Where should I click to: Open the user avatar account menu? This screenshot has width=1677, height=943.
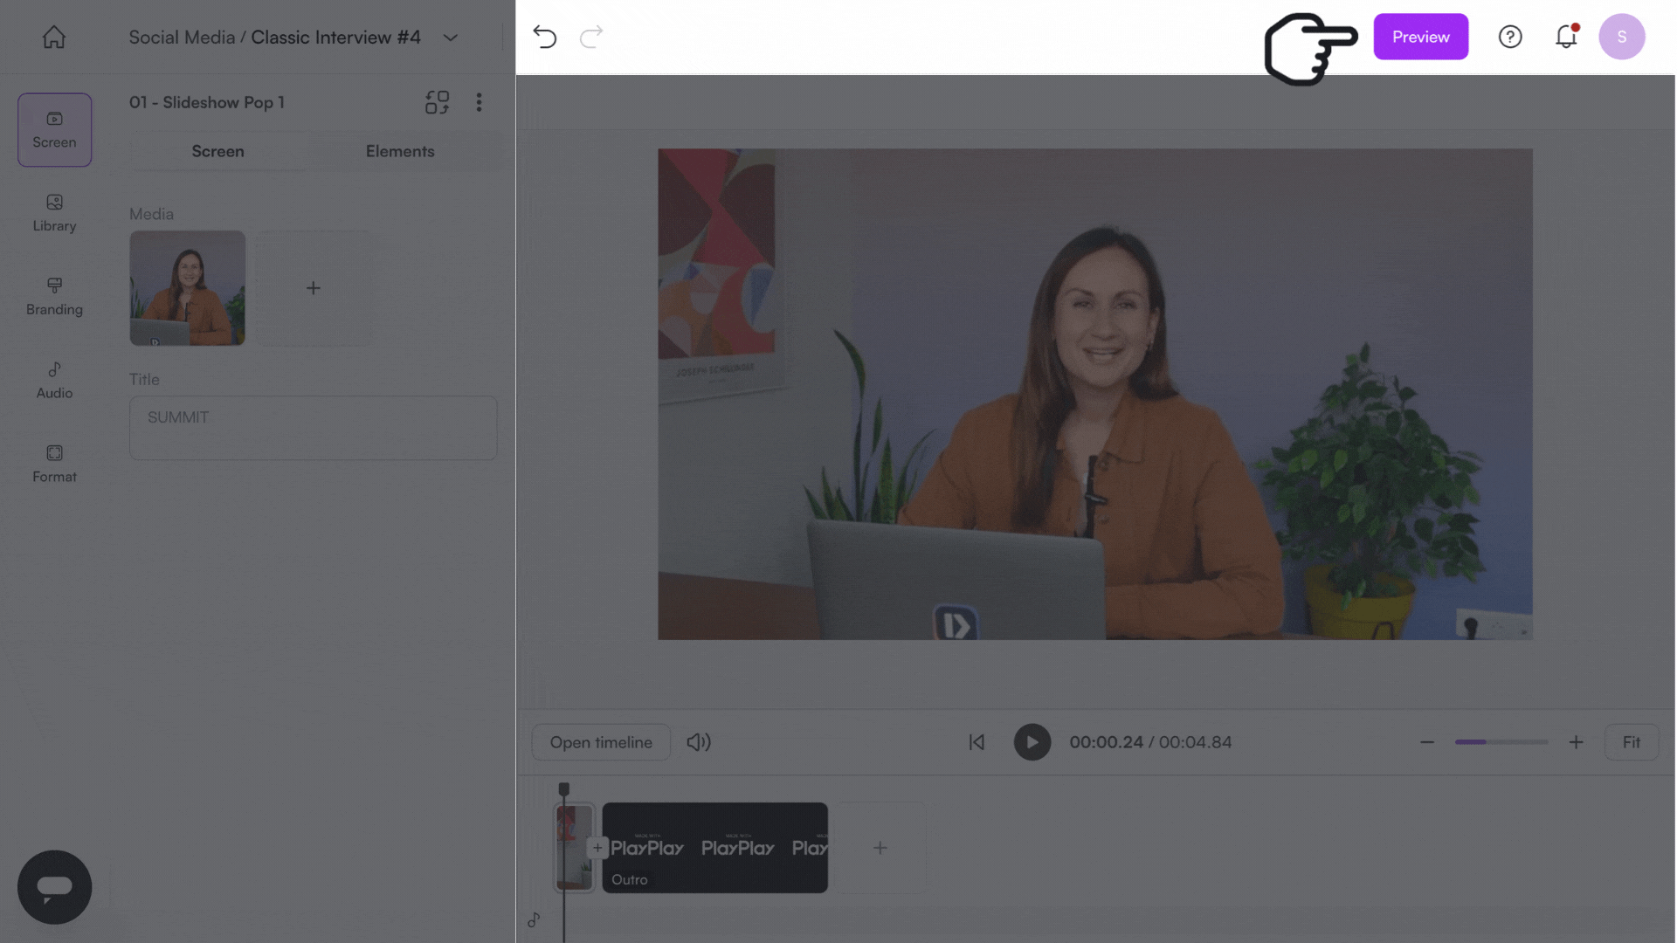(x=1622, y=37)
